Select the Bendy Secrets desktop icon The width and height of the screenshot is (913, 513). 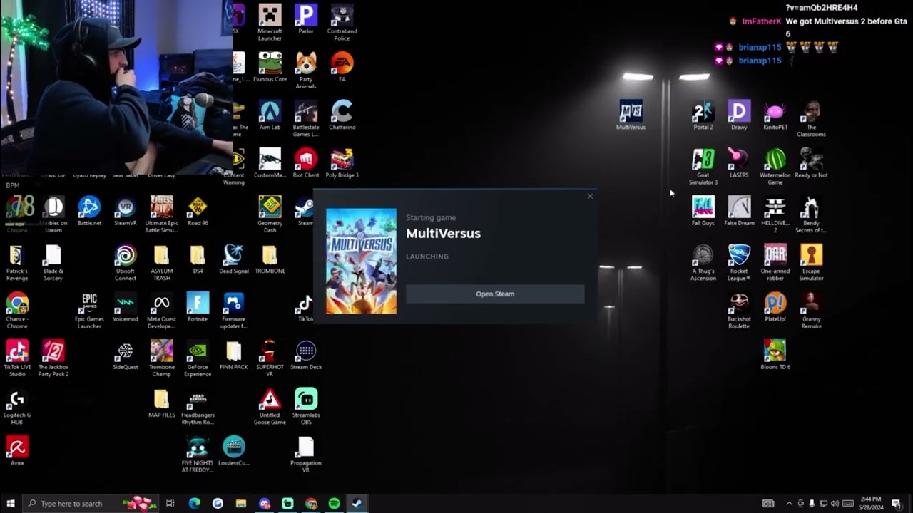[811, 214]
